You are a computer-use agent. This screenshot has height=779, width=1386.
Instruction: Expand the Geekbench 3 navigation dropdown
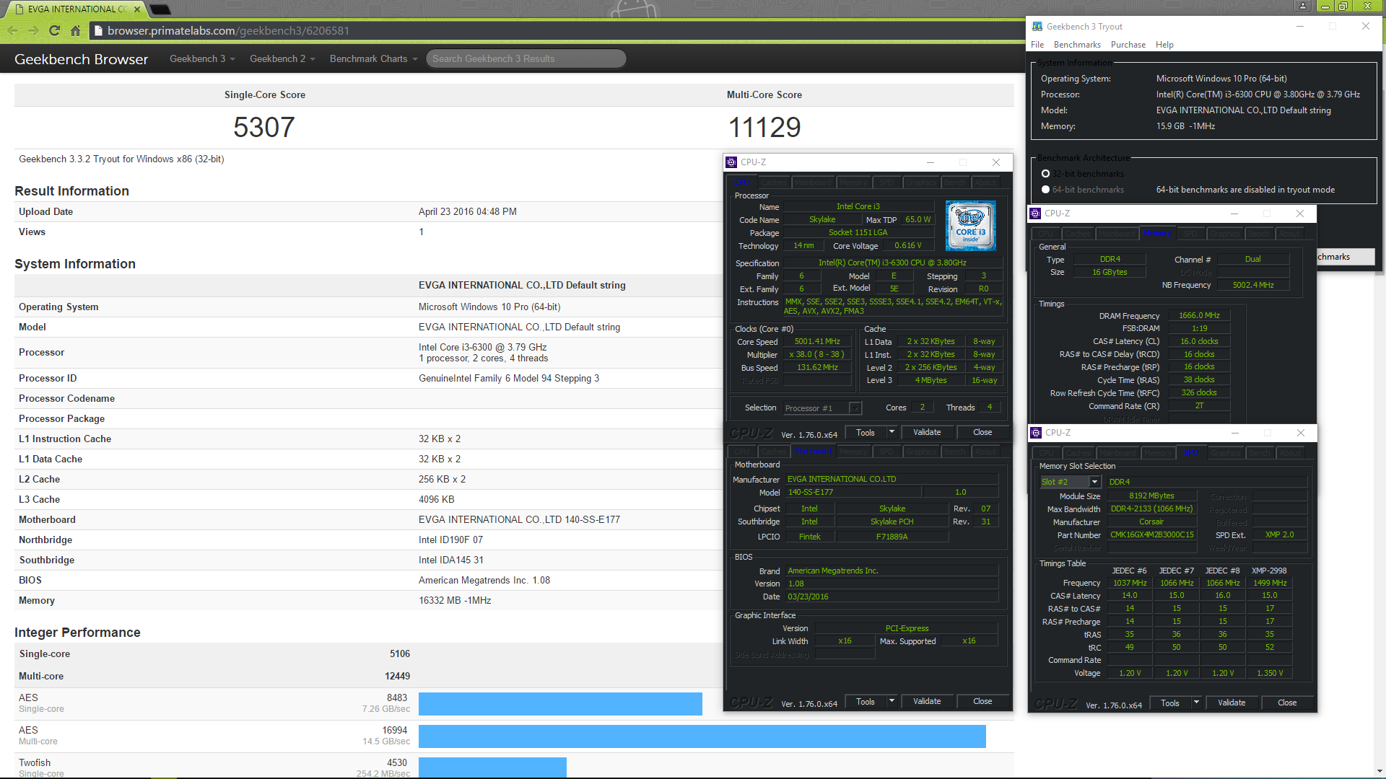click(202, 59)
